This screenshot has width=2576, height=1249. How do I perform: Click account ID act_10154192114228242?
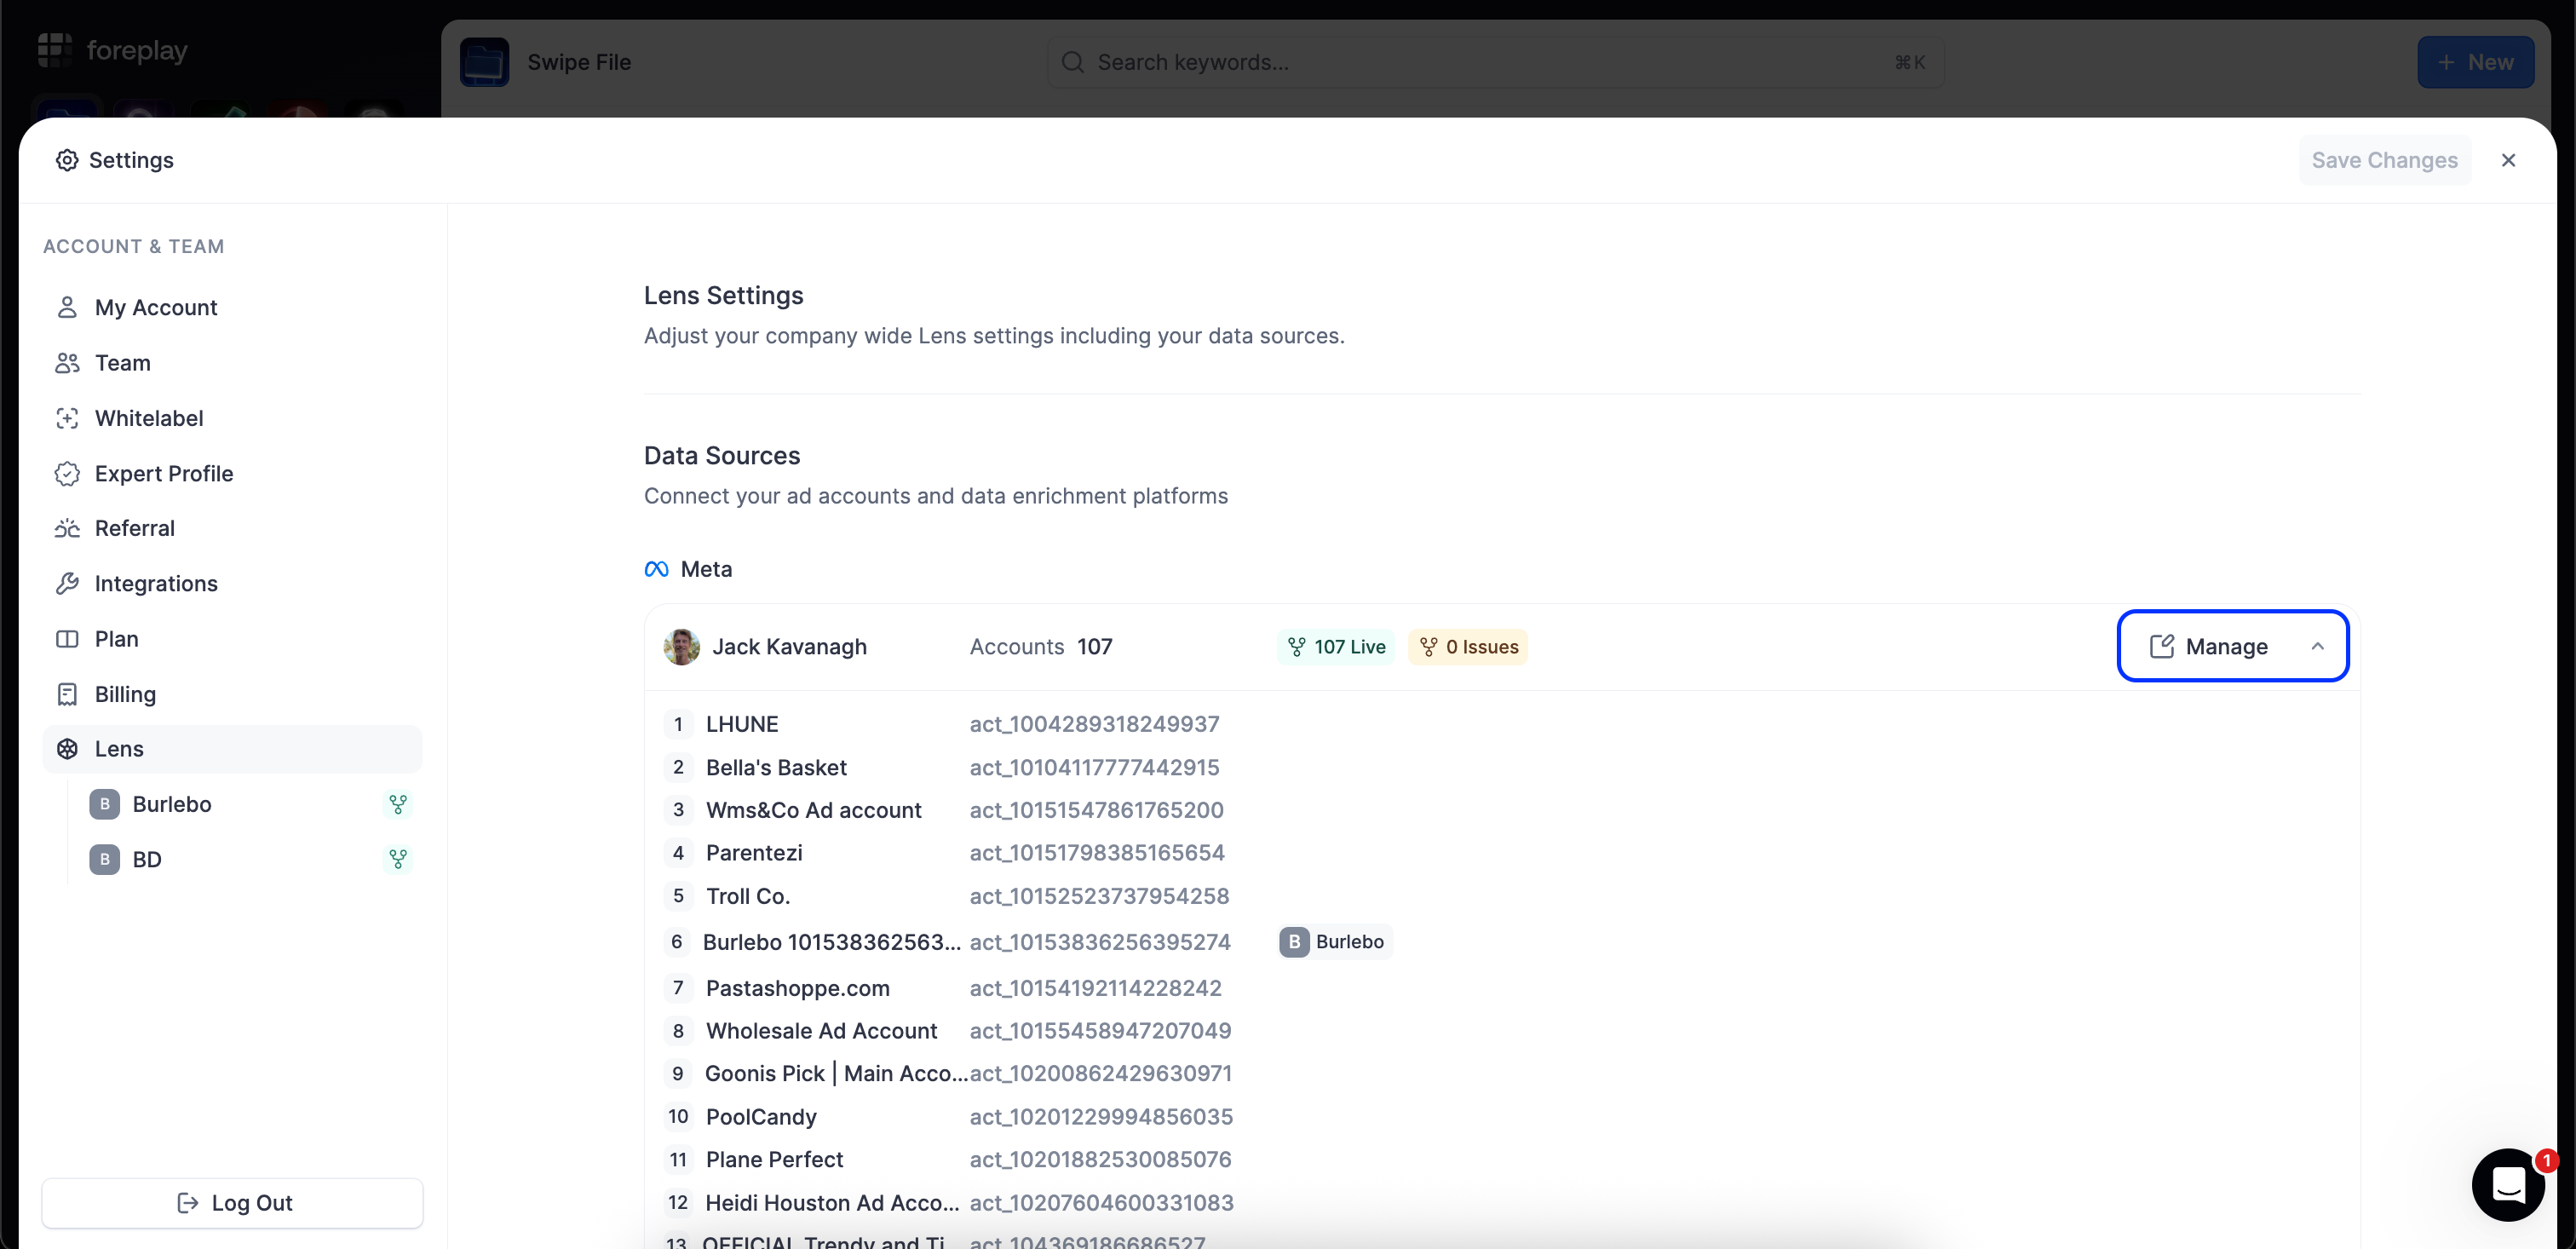pos(1096,988)
